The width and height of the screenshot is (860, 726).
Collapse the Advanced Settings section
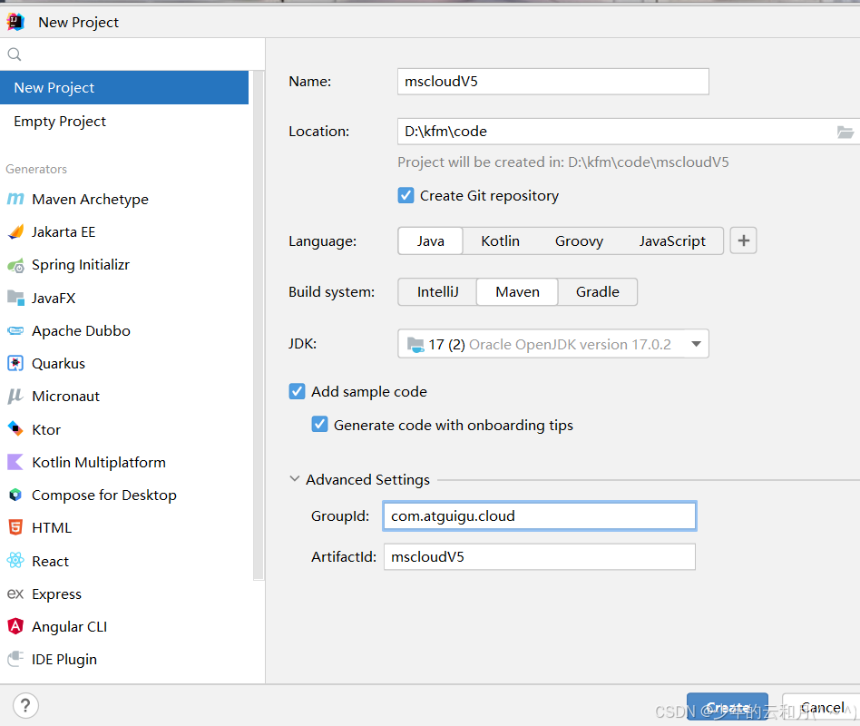295,479
